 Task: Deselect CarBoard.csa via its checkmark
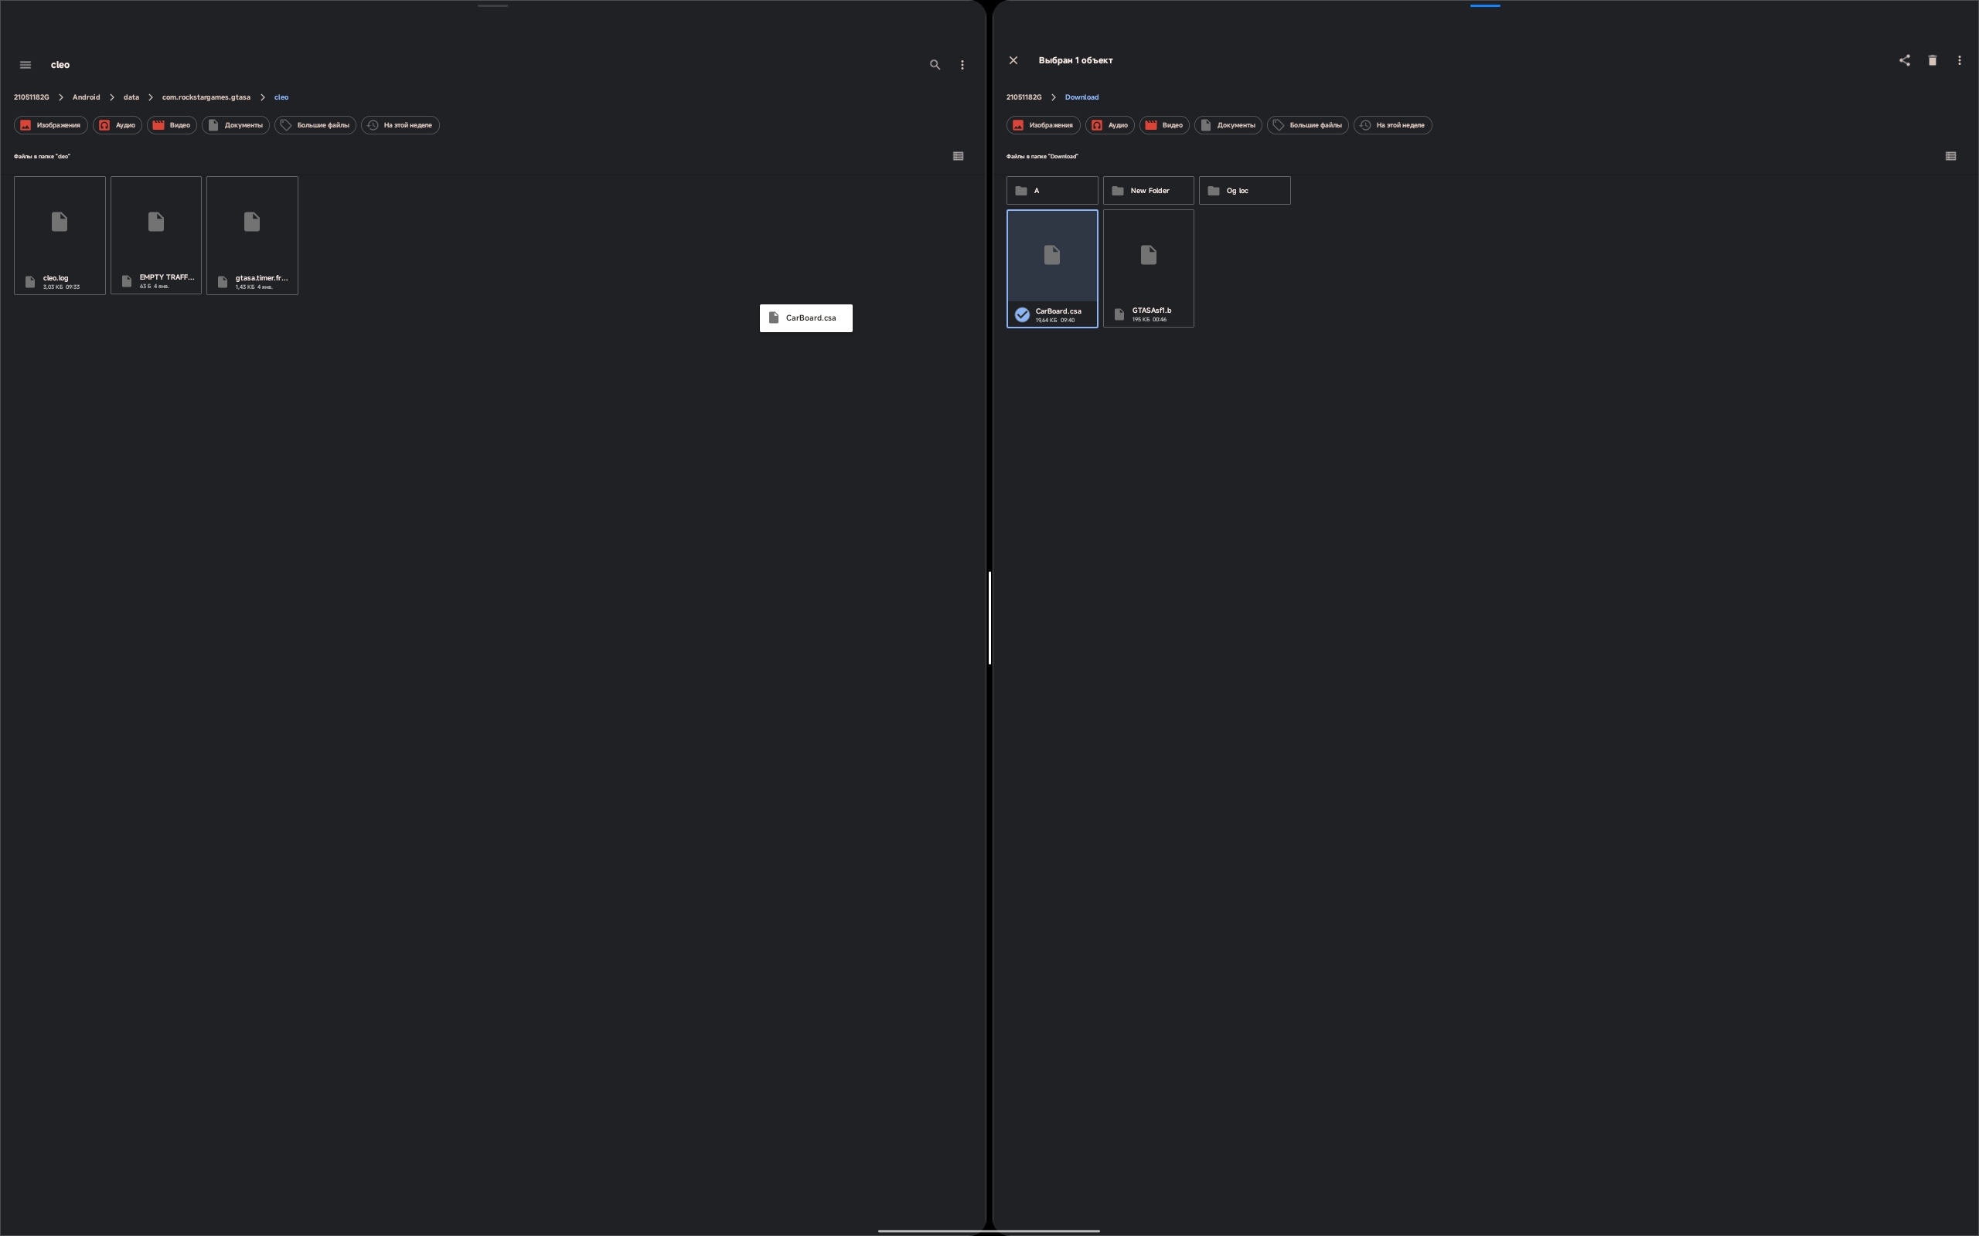[x=1022, y=314]
